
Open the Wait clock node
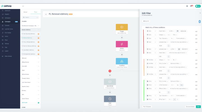(110, 99)
